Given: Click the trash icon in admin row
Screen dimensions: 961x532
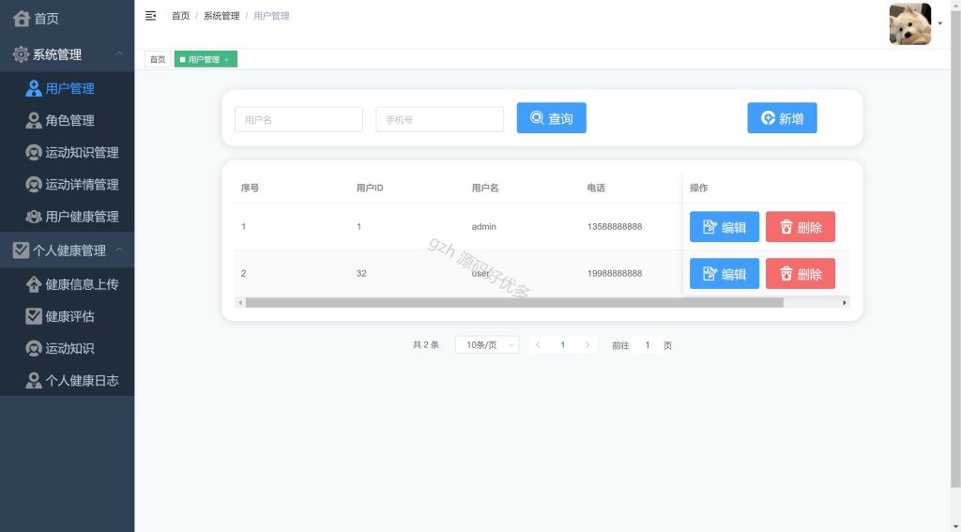Looking at the screenshot, I should point(786,227).
